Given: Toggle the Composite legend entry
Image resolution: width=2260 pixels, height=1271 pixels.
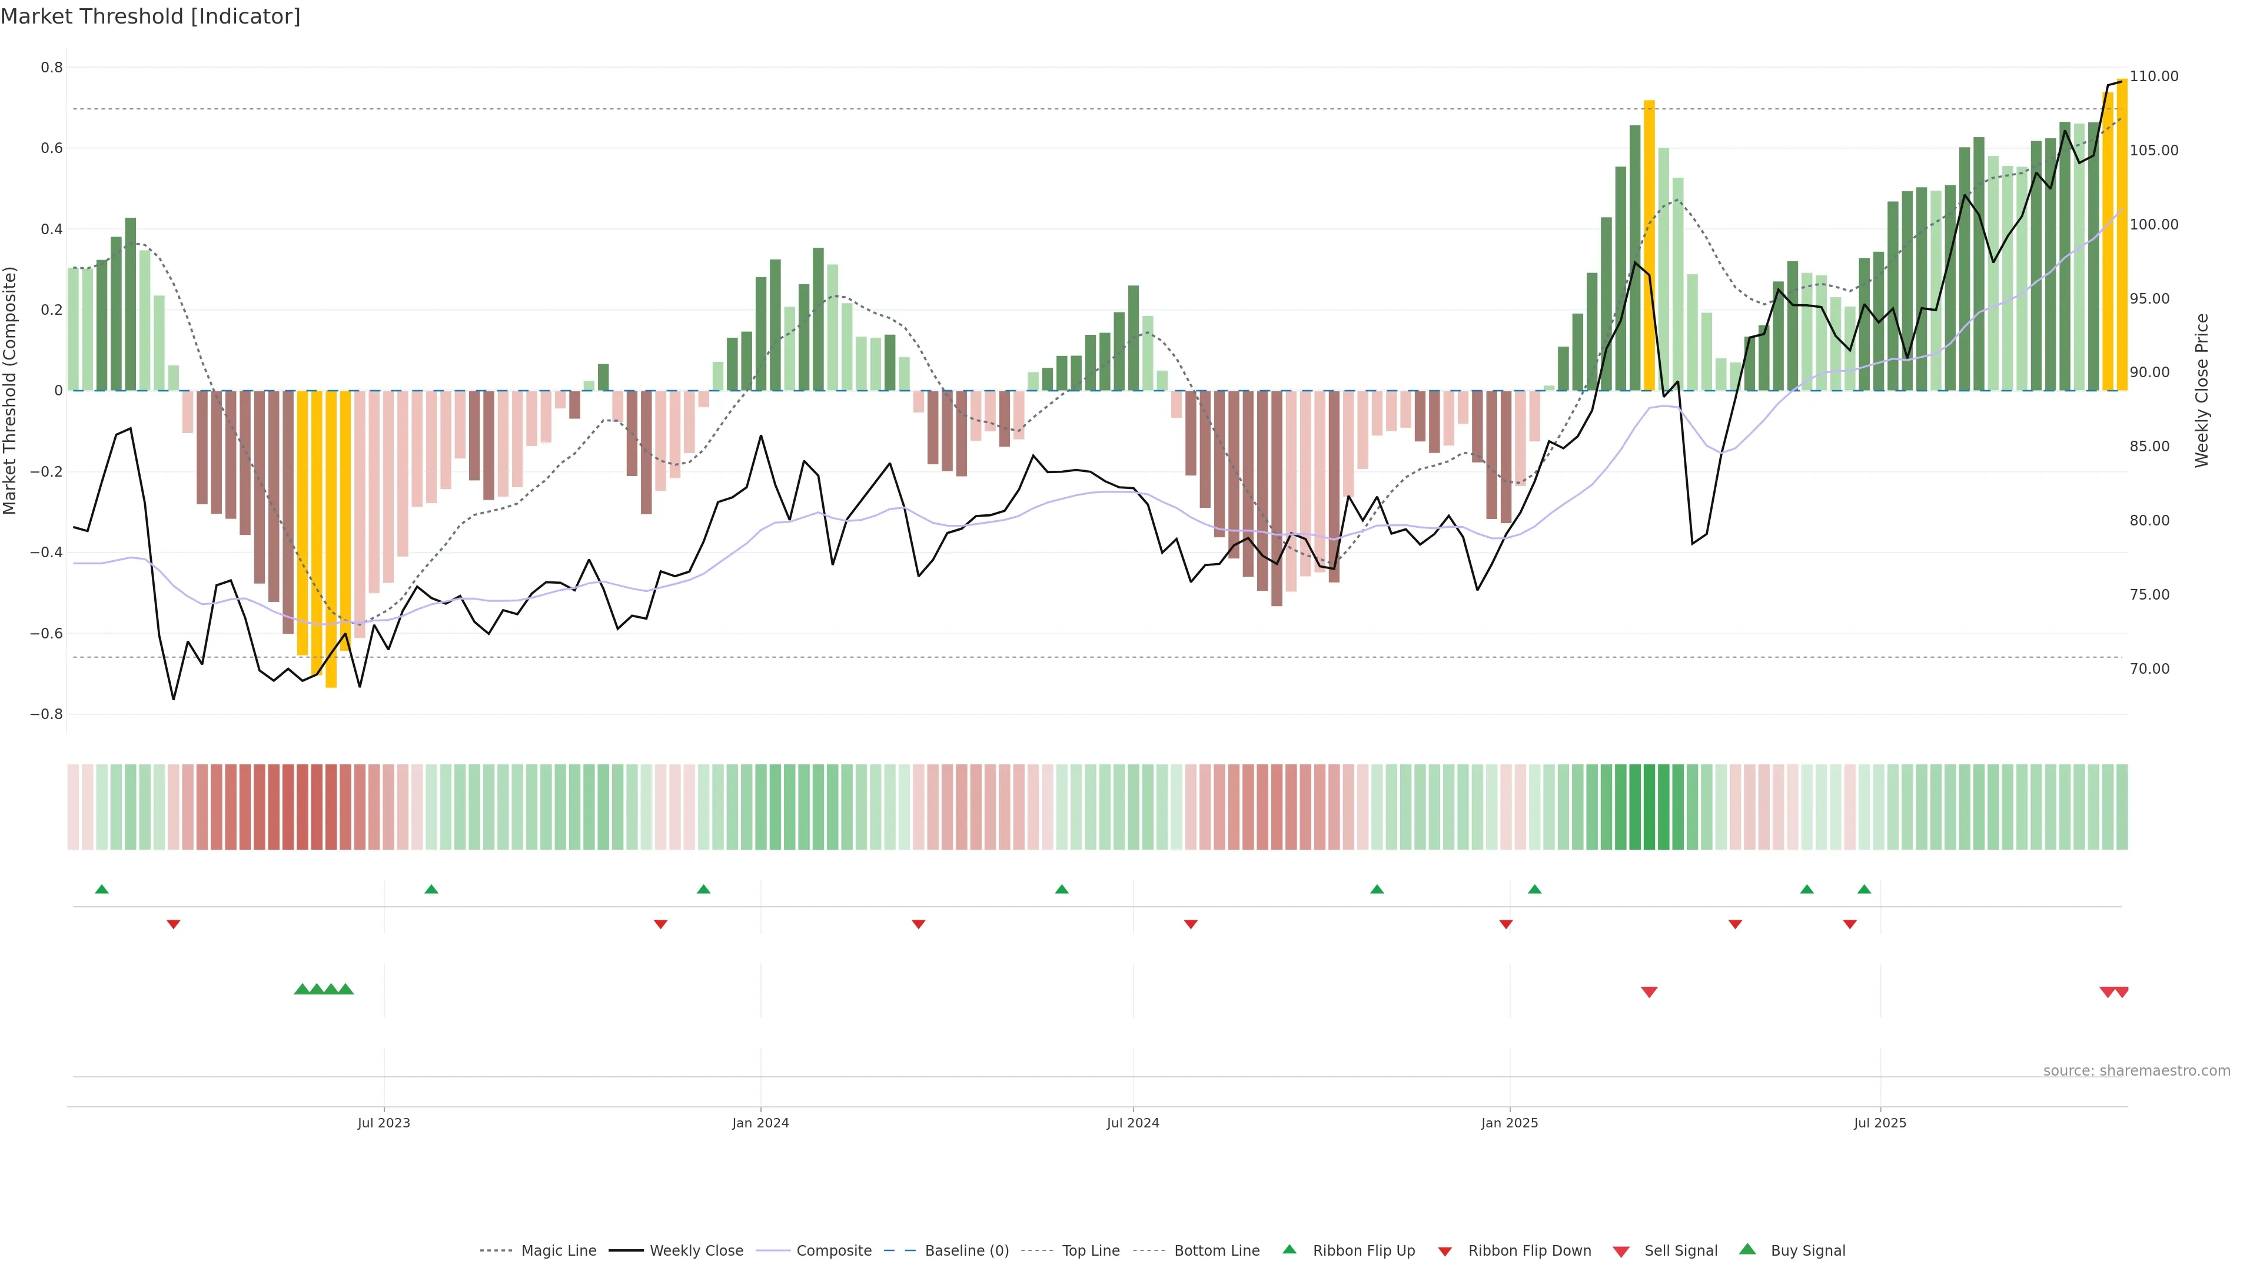Looking at the screenshot, I should [x=833, y=1251].
